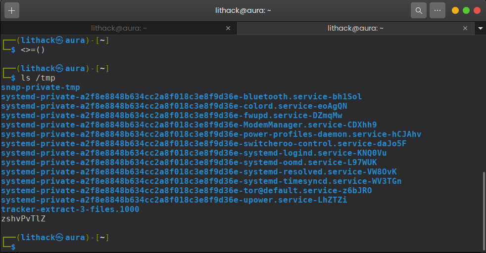The image size is (486, 253).
Task: Close the first lithack@aura tab
Action: [x=228, y=28]
